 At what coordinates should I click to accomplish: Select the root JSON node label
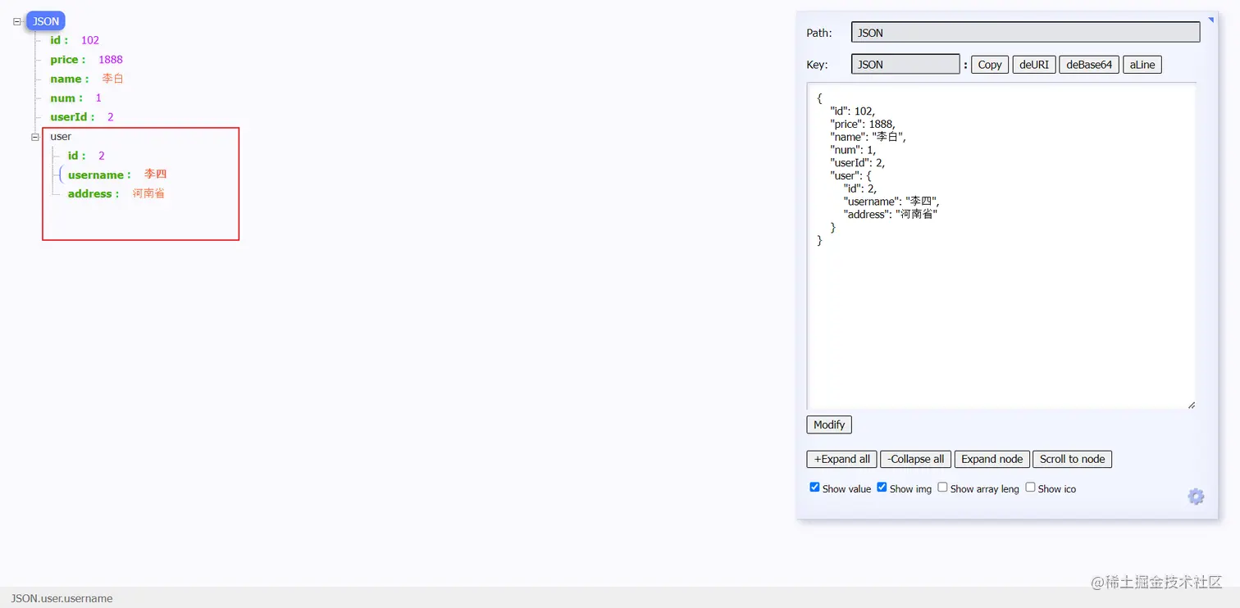click(x=46, y=21)
